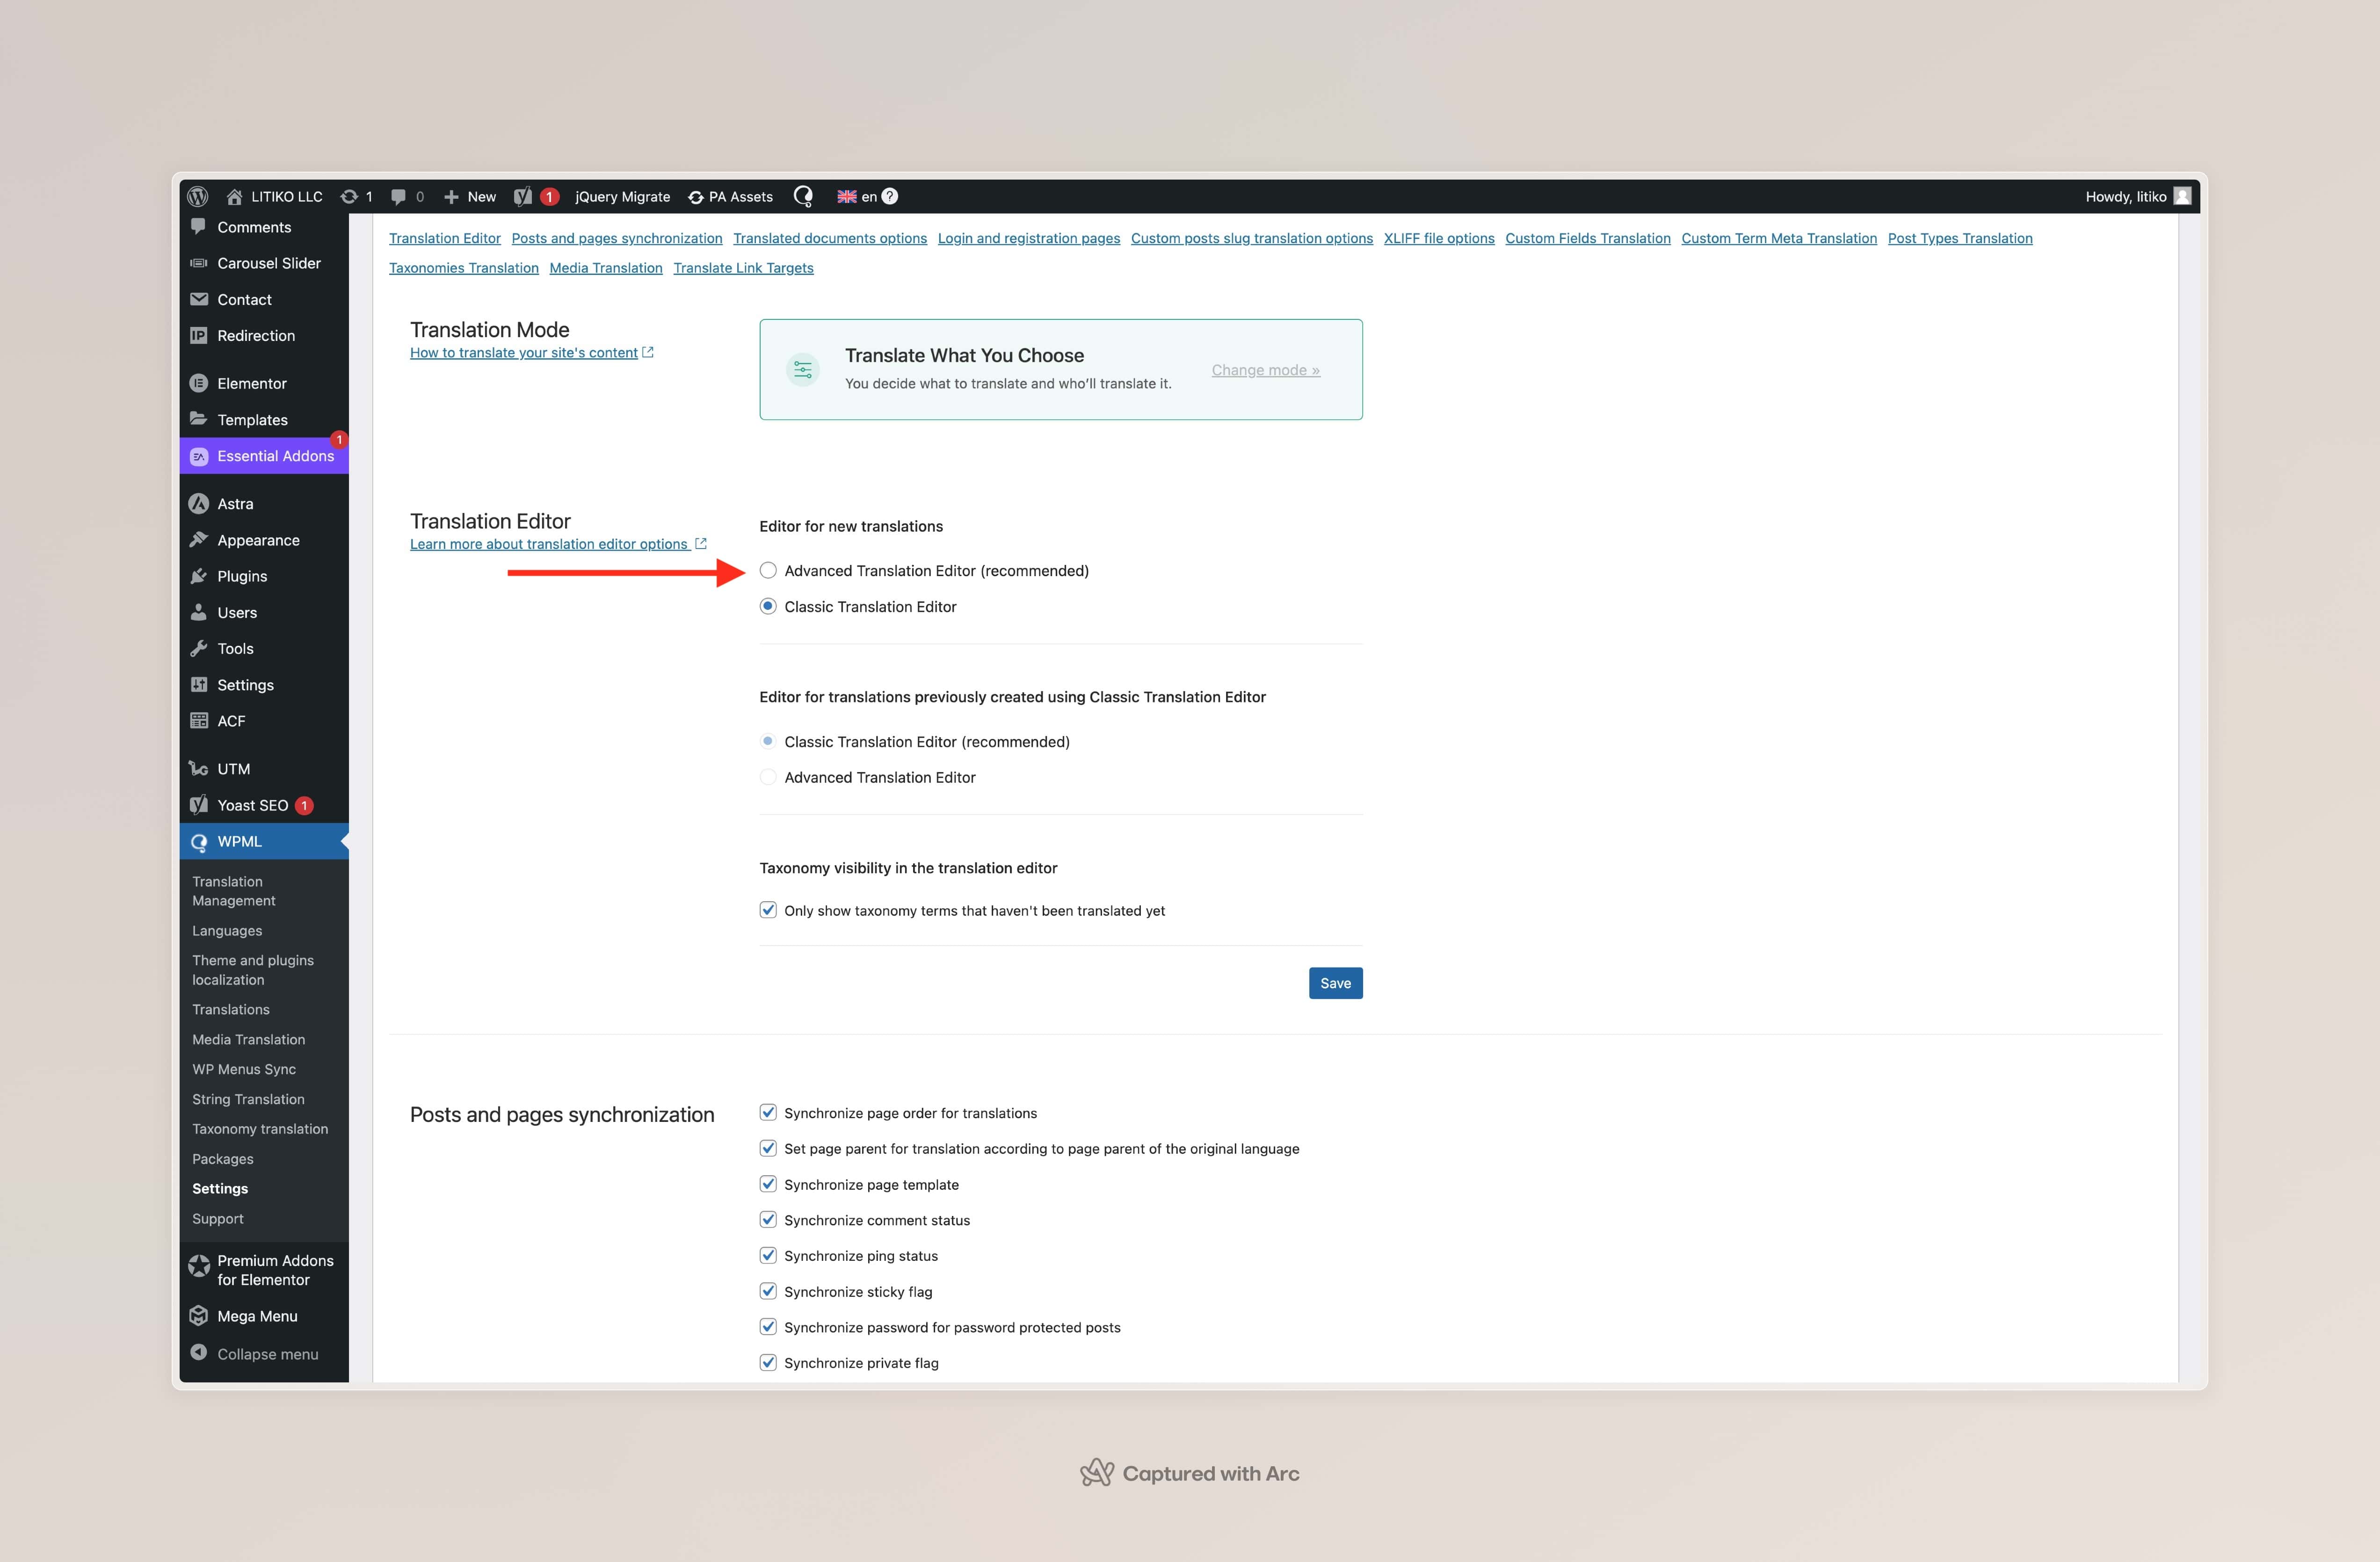This screenshot has width=2380, height=1562.
Task: Toggle Set page parent for translation checkbox
Action: point(768,1148)
